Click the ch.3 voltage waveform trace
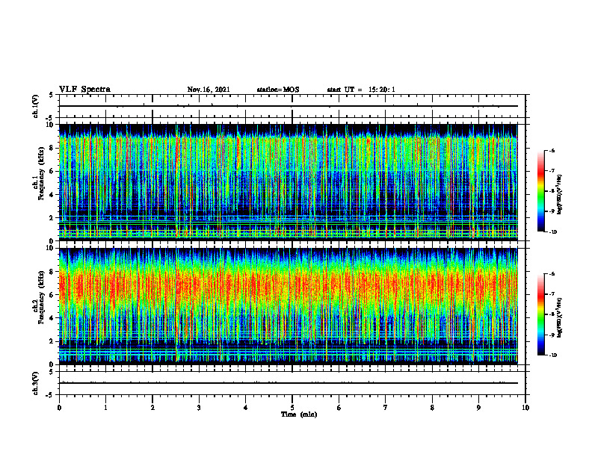 pos(288,383)
